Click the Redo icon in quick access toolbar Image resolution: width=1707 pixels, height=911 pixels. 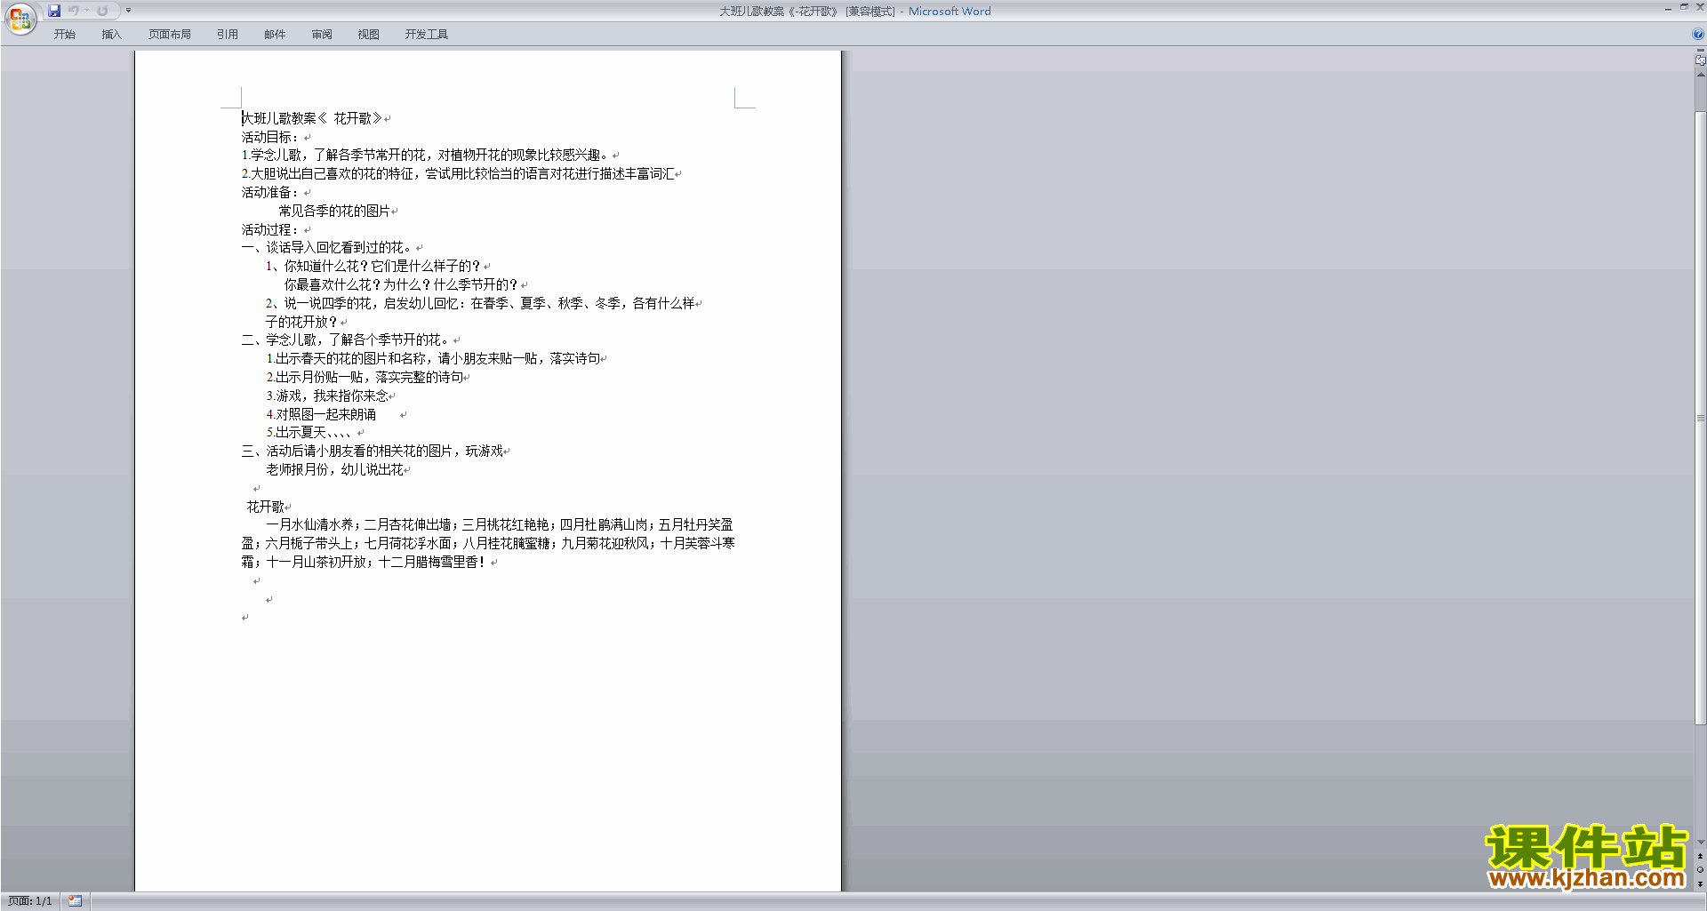102,11
